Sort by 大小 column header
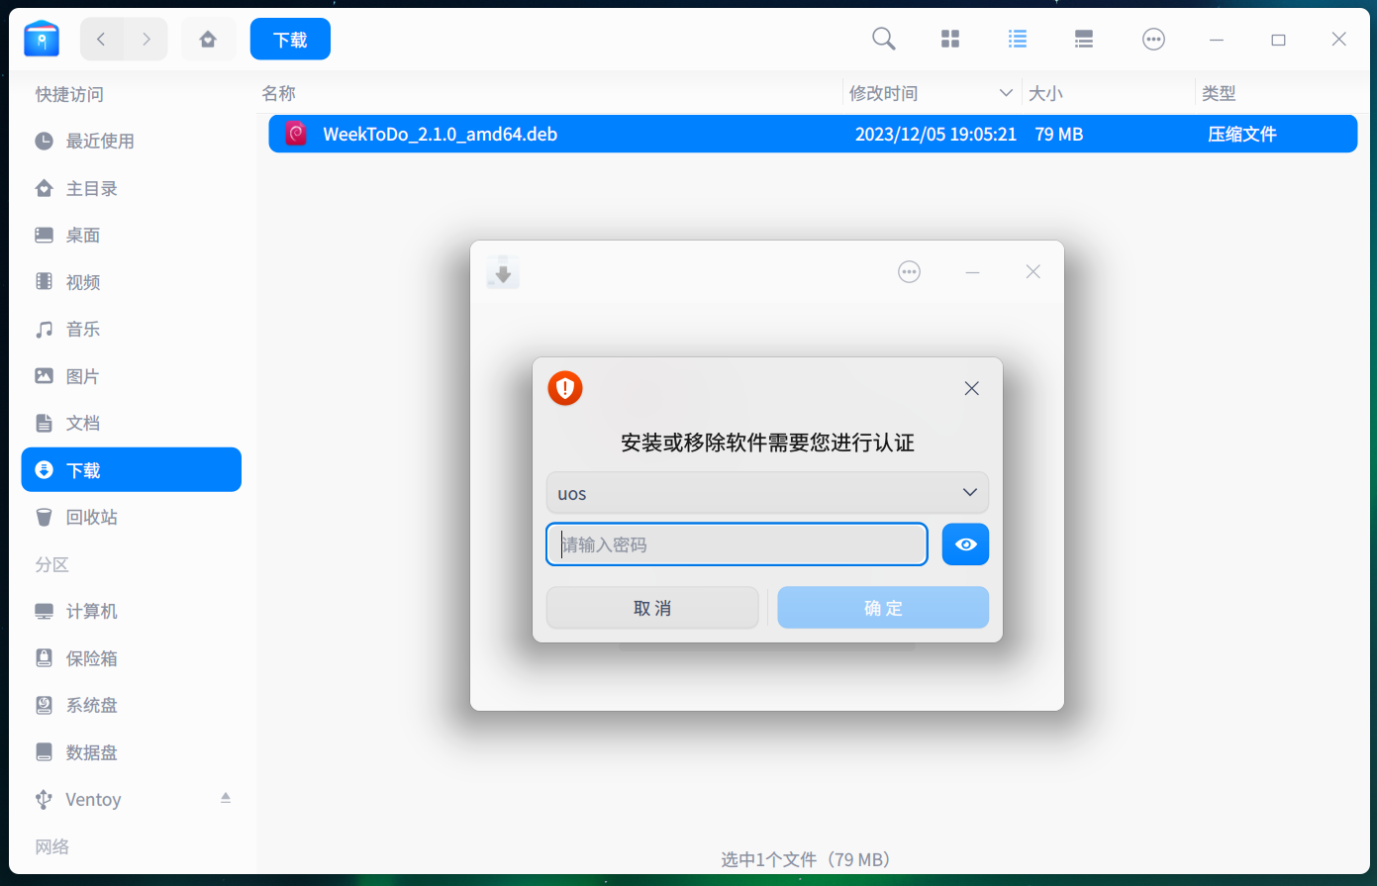This screenshot has height=886, width=1377. tap(1045, 93)
